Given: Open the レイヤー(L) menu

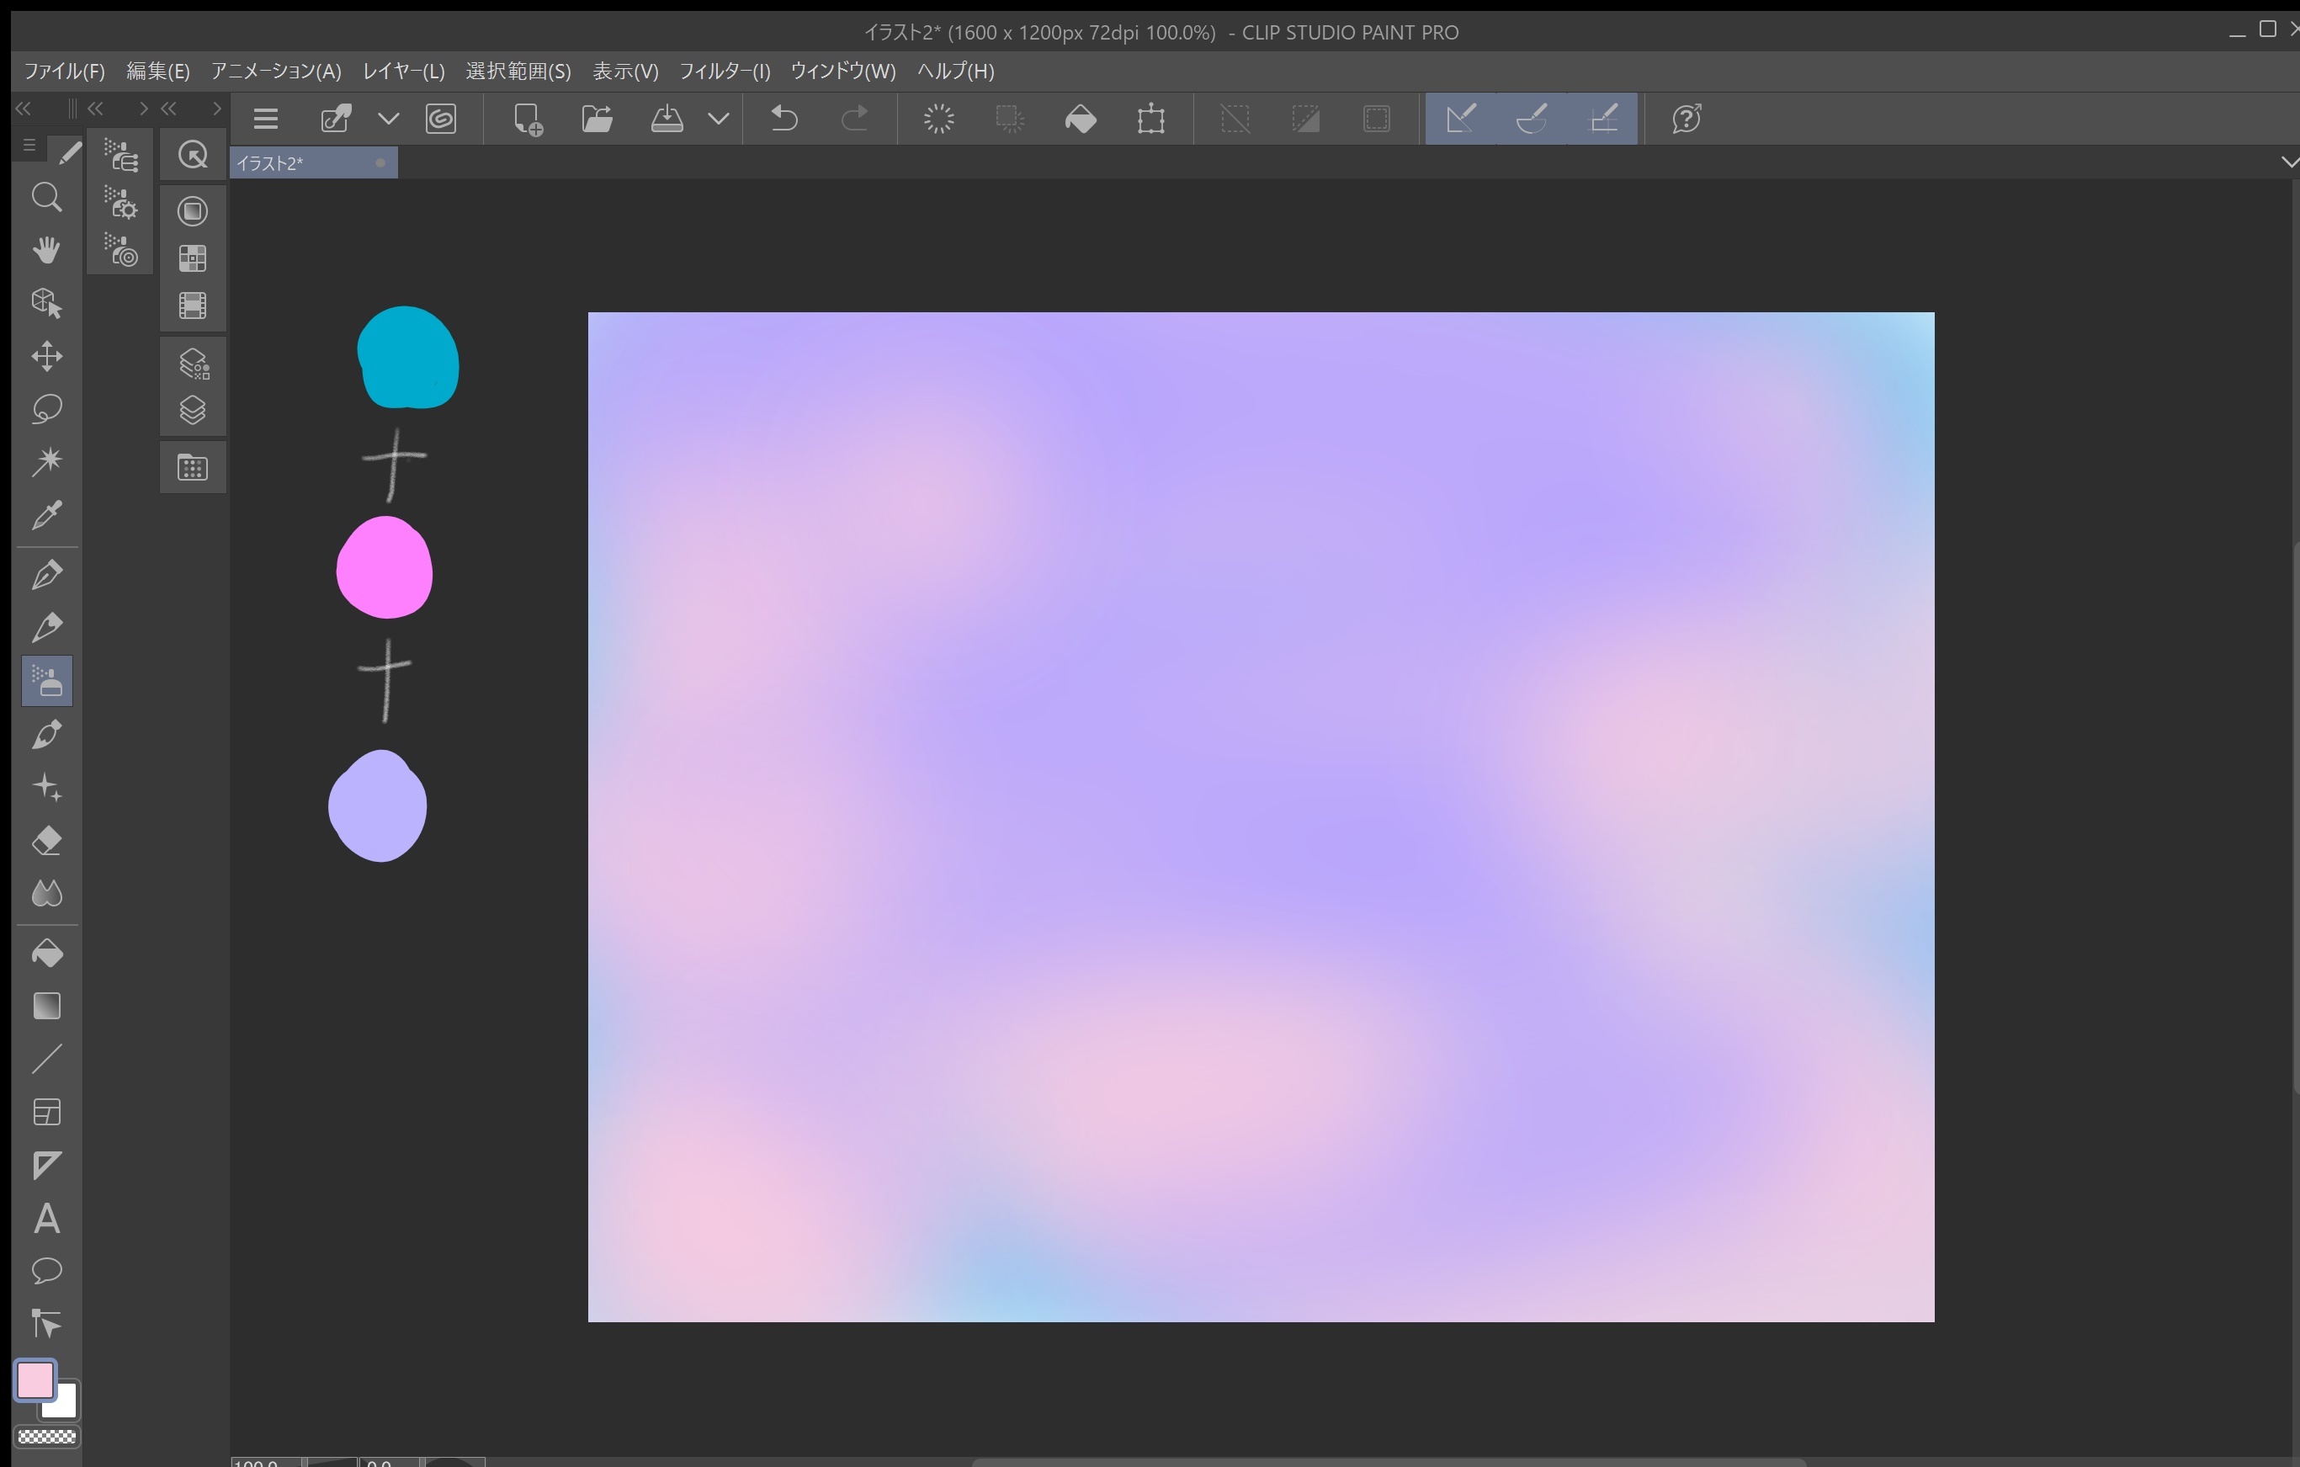Looking at the screenshot, I should click(403, 71).
